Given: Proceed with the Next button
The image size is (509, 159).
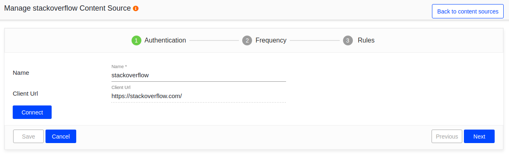Looking at the screenshot, I should tap(479, 137).
